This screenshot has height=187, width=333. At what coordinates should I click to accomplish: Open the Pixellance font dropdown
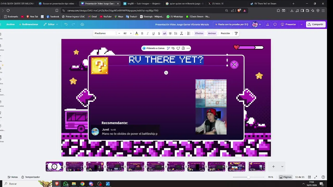[x=105, y=33]
